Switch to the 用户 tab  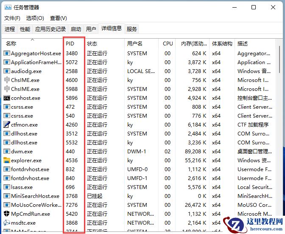[x=91, y=29]
